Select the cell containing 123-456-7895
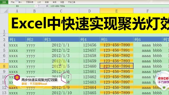Image resolution: width=169 pixels, height=95 pixels. [116, 71]
